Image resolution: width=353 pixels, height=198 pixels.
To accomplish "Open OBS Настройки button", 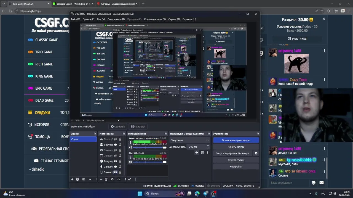I will coord(236,167).
